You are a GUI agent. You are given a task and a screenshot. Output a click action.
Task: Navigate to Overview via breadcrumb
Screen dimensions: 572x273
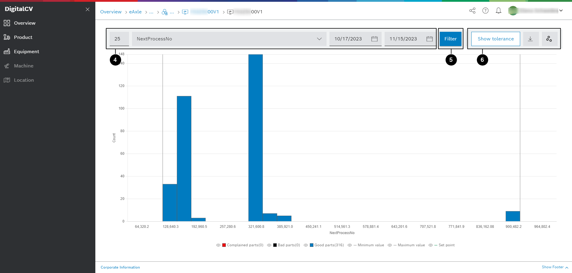pos(111,12)
